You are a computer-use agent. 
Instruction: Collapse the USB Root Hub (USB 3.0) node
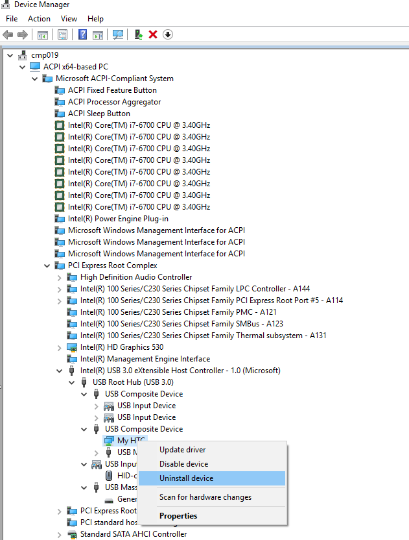point(71,382)
